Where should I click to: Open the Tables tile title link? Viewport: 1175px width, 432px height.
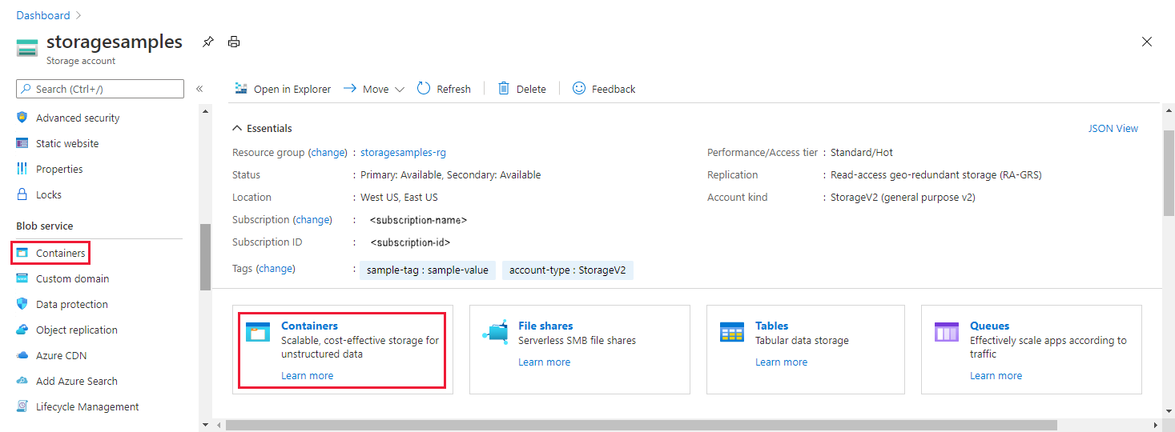coord(771,326)
